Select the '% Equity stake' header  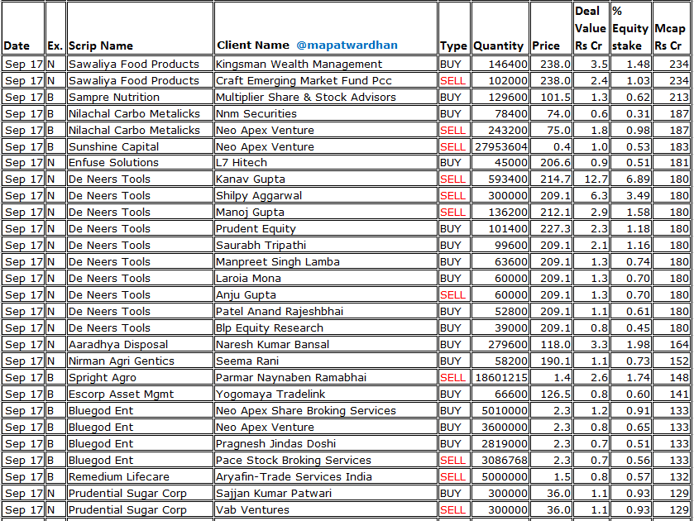point(630,28)
